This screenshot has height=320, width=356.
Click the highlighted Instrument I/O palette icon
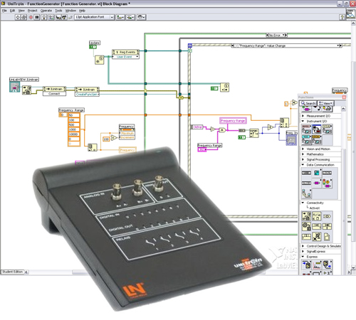(x=317, y=129)
